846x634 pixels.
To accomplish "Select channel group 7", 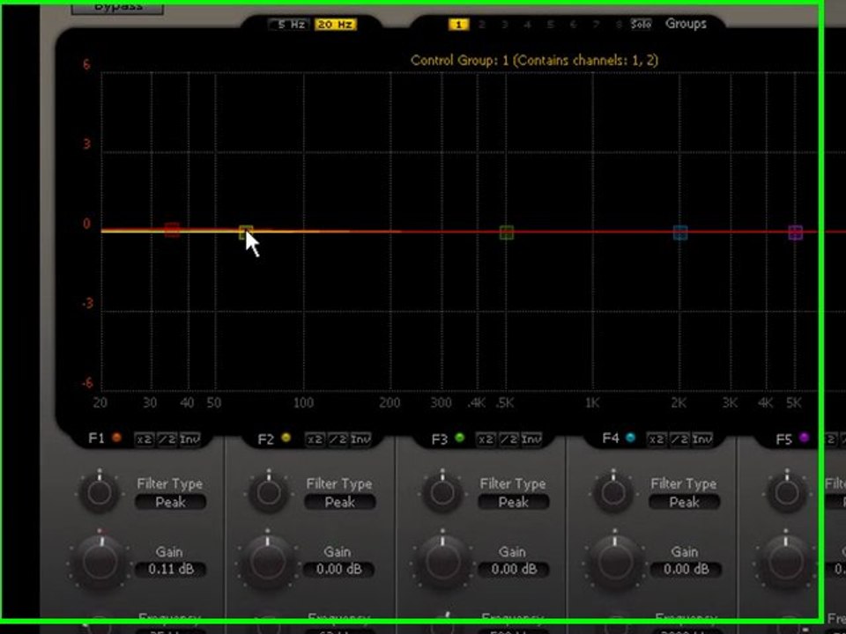I will pyautogui.click(x=597, y=25).
